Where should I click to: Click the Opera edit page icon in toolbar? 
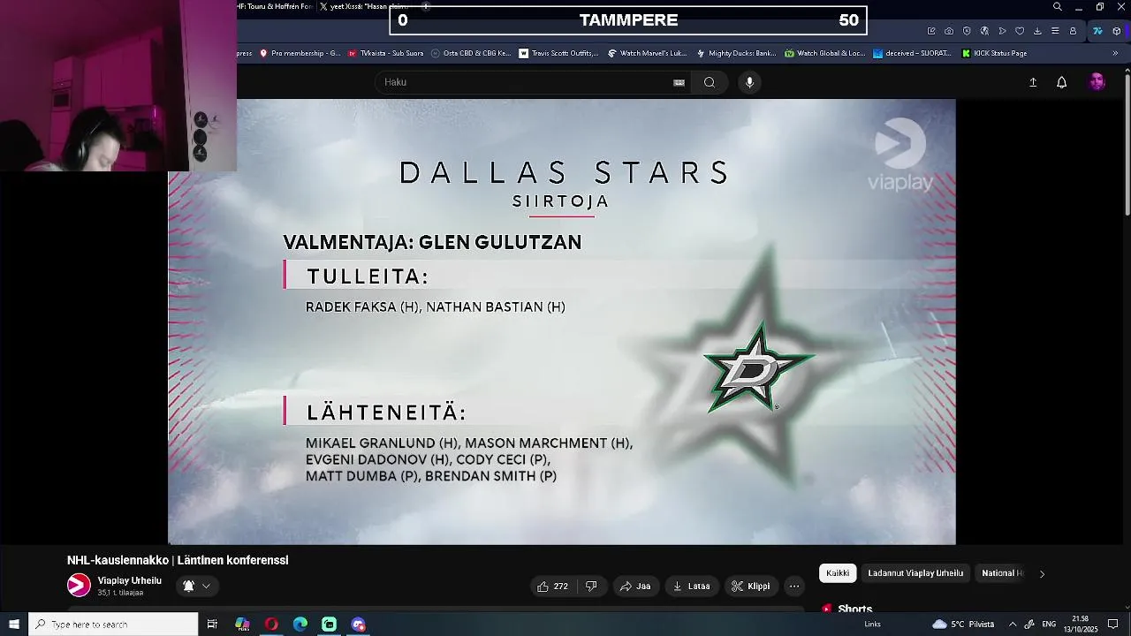click(x=931, y=31)
